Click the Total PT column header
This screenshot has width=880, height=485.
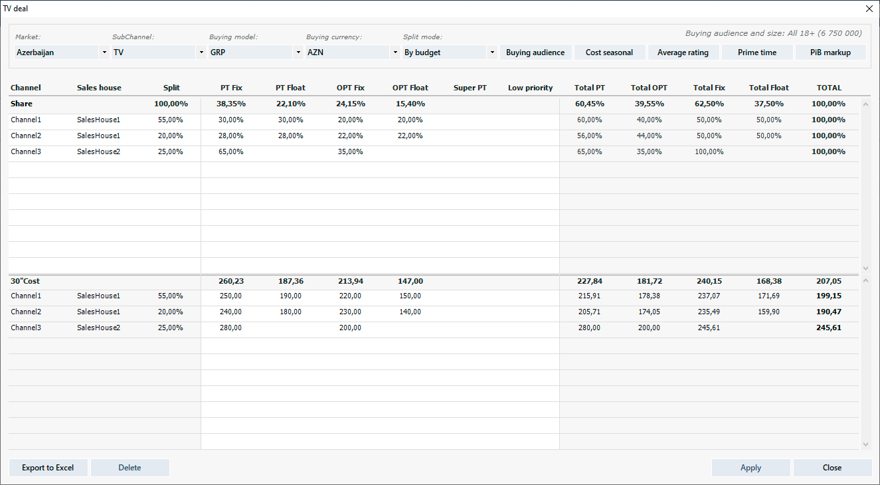590,88
